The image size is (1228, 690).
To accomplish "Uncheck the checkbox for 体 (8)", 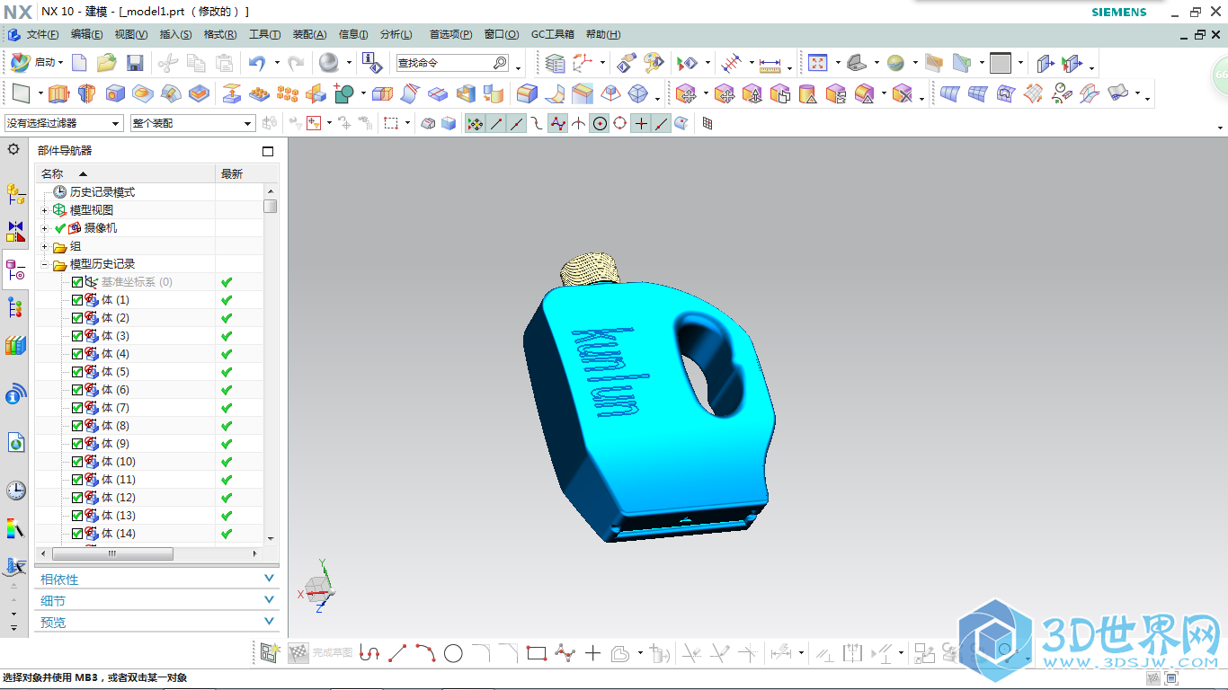I will pyautogui.click(x=76, y=426).
